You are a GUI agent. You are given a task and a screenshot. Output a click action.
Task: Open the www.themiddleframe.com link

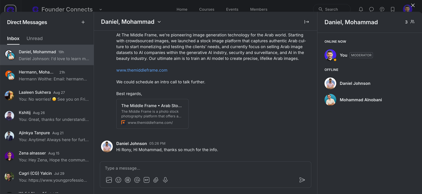coord(142,70)
